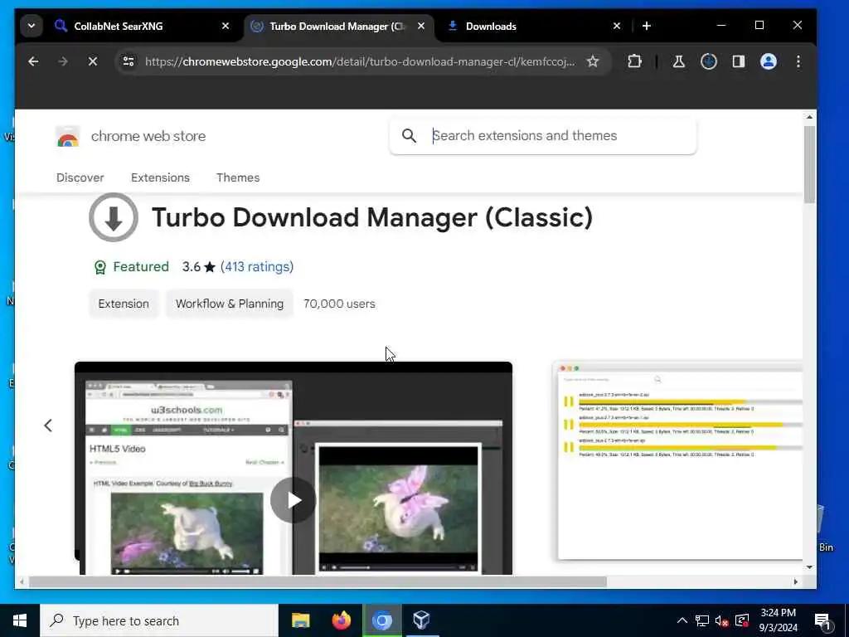Click the Extension category chip
This screenshot has width=849, height=637.
pyautogui.click(x=124, y=304)
